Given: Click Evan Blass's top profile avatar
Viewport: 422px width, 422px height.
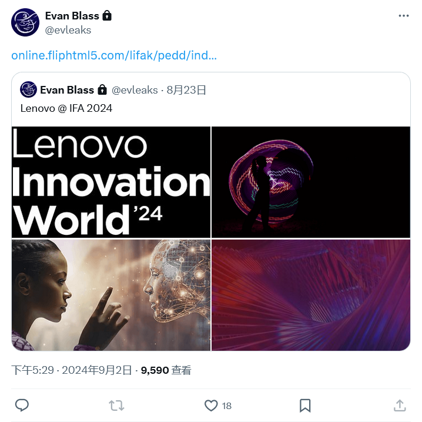Looking at the screenshot, I should pos(25,22).
